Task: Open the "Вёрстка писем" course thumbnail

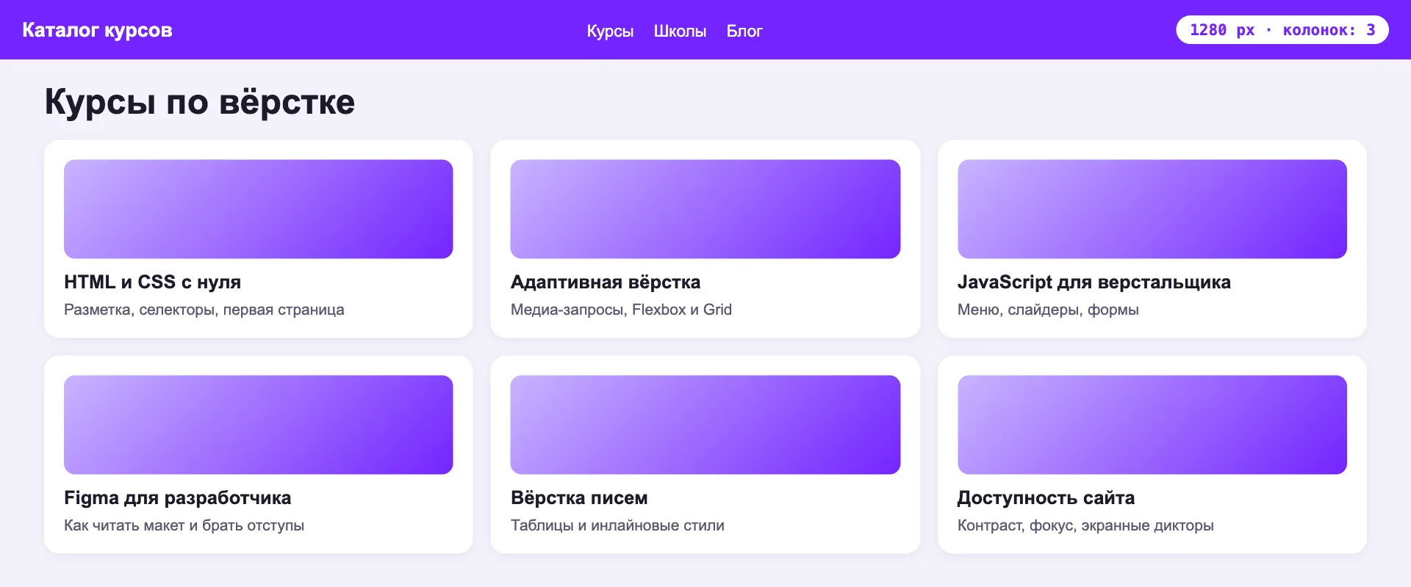Action: pos(705,425)
